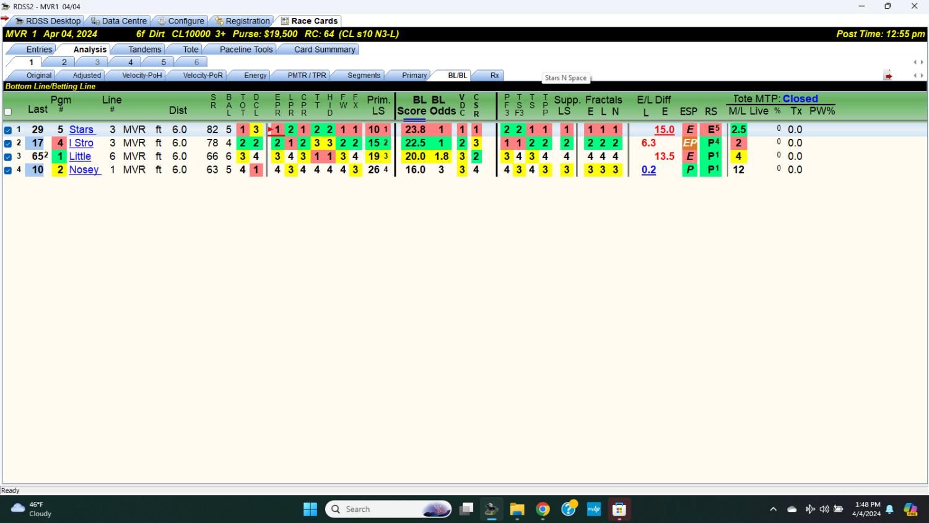The height and width of the screenshot is (523, 929).
Task: Open the Paceline Tools tab
Action: click(246, 50)
